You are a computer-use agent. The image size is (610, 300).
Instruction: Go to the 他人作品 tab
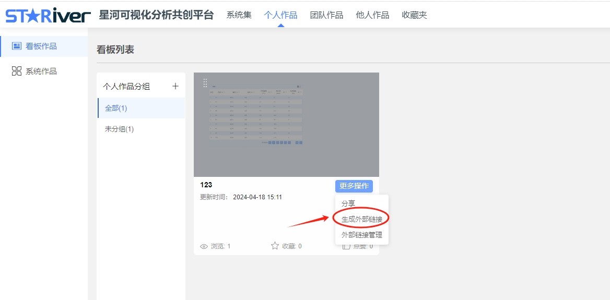[372, 15]
